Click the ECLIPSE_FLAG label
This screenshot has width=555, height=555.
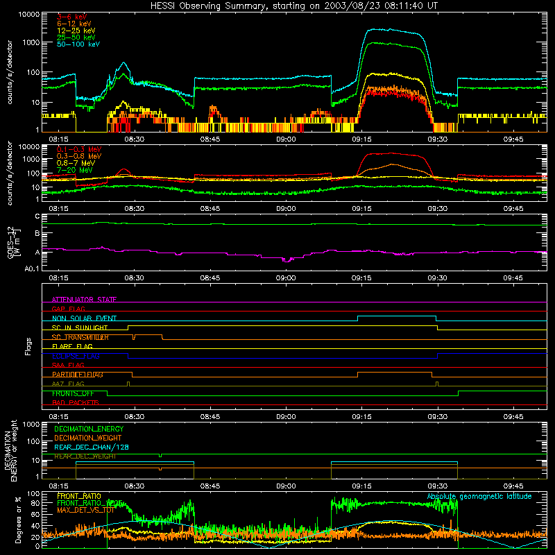coord(76,356)
